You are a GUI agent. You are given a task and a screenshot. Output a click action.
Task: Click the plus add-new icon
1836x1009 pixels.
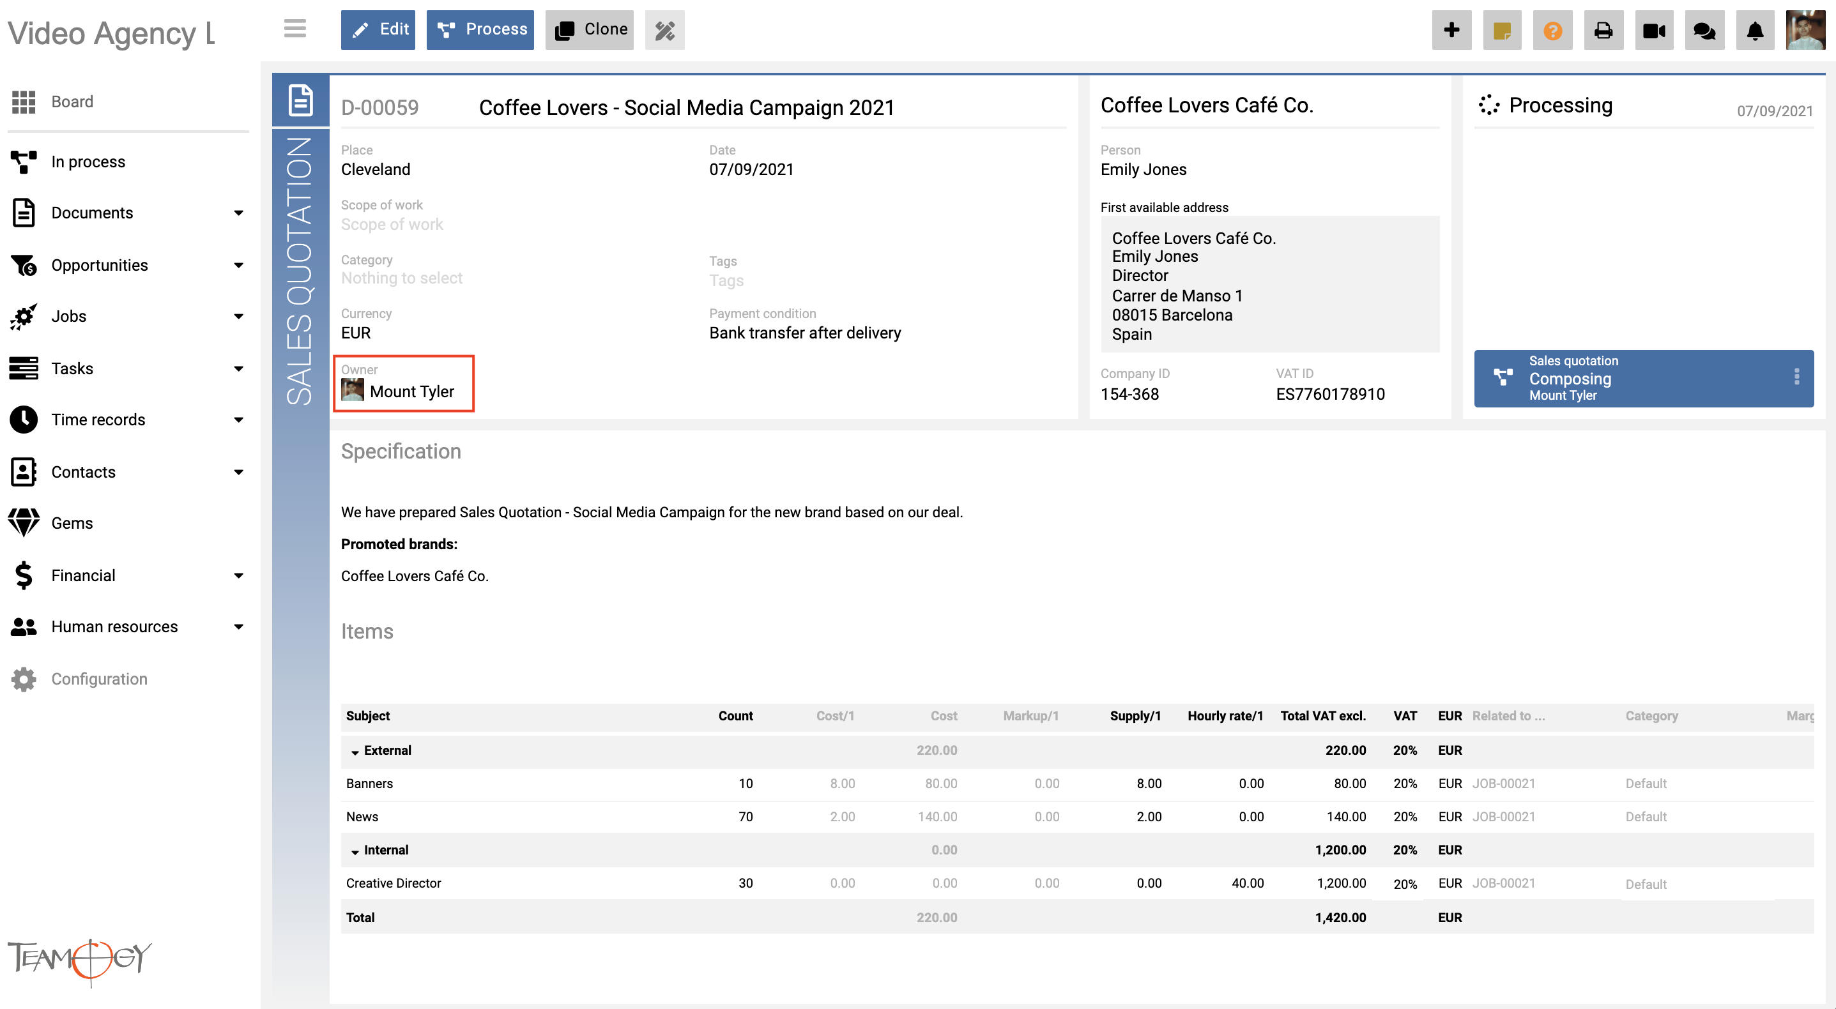(1451, 30)
